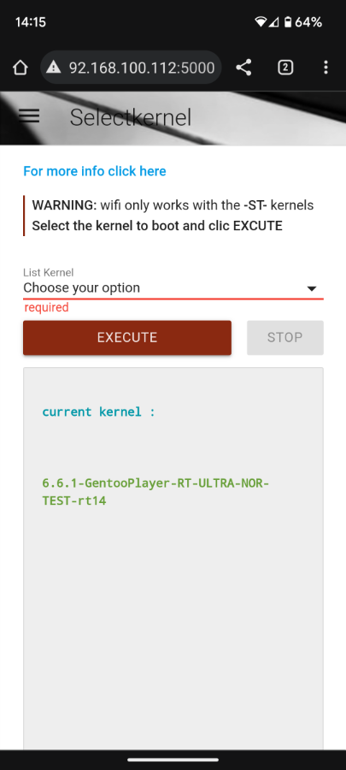Viewport: 346px width, 770px height.
Task: Tap the Wi-Fi status icon
Action: point(261,22)
